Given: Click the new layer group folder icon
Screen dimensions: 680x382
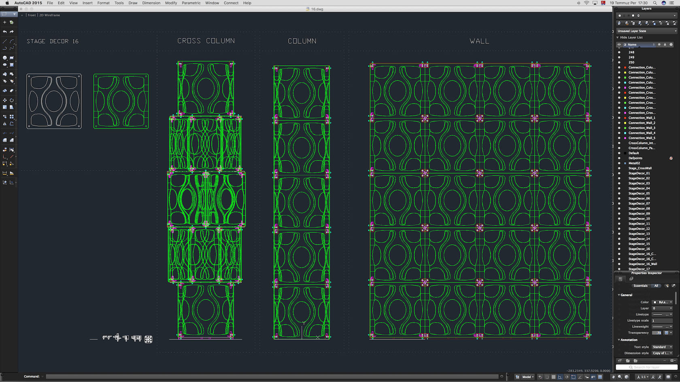Looking at the screenshot, I should pyautogui.click(x=628, y=361).
